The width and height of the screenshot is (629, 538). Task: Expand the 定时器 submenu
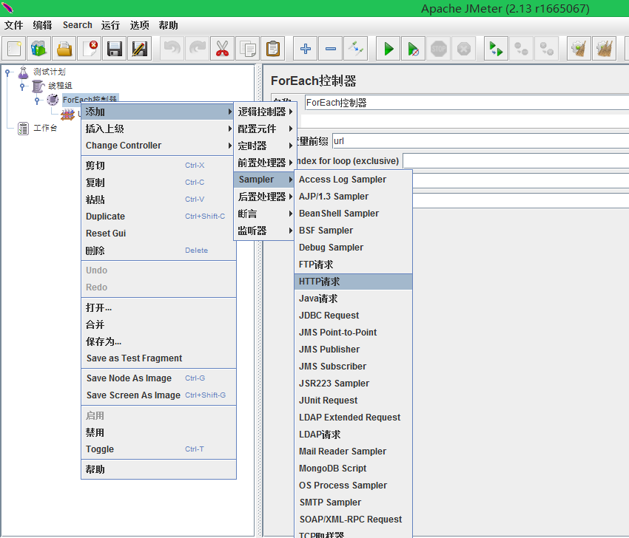[265, 146]
